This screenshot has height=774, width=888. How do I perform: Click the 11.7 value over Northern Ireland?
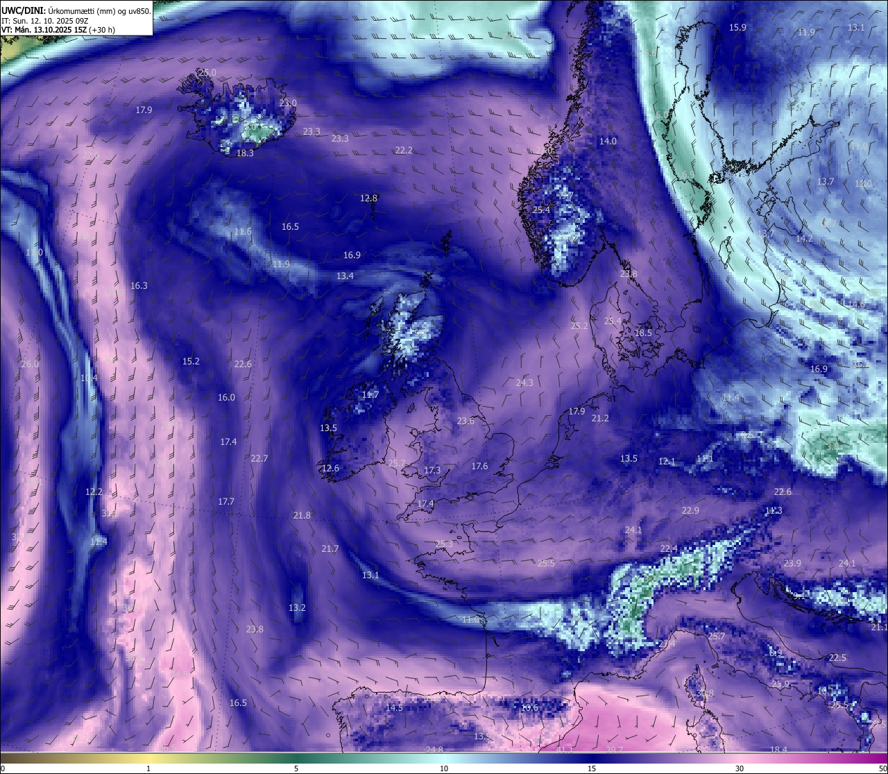370,394
